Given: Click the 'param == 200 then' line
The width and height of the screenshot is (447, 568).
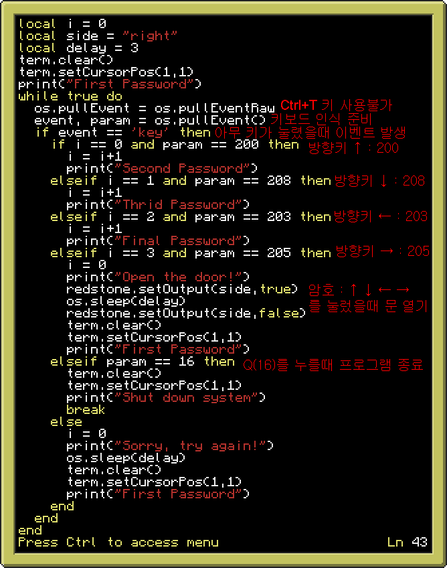Looking at the screenshot, I should click(175, 145).
